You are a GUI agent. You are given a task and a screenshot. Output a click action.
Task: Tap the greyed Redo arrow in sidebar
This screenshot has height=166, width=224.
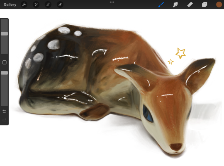[5, 120]
